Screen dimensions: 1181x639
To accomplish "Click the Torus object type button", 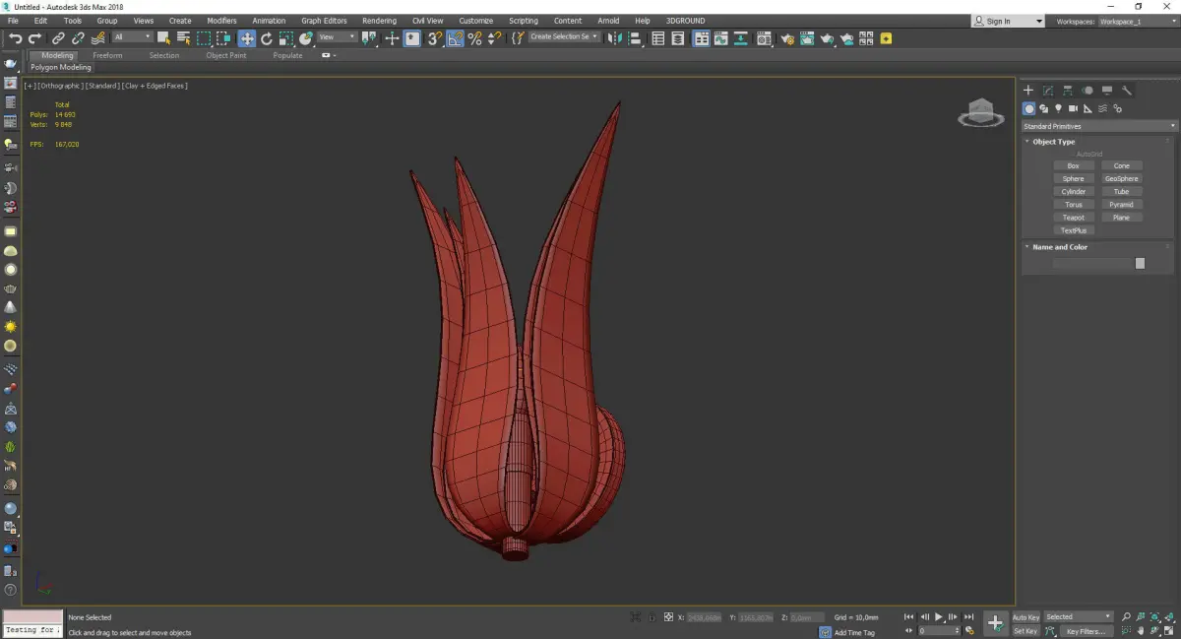I will 1074,205.
